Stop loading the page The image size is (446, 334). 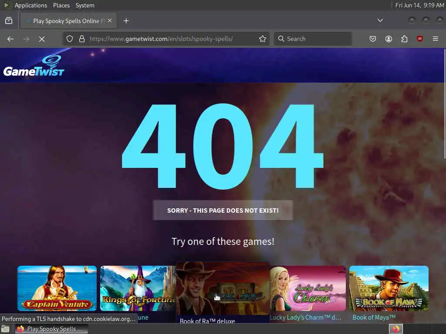click(42, 39)
